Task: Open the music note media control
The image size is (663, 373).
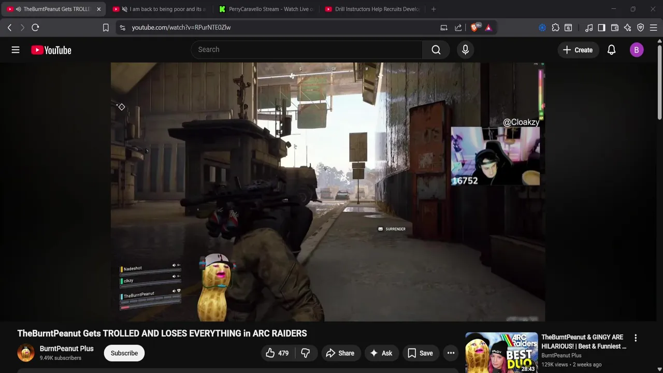Action: pos(589,27)
